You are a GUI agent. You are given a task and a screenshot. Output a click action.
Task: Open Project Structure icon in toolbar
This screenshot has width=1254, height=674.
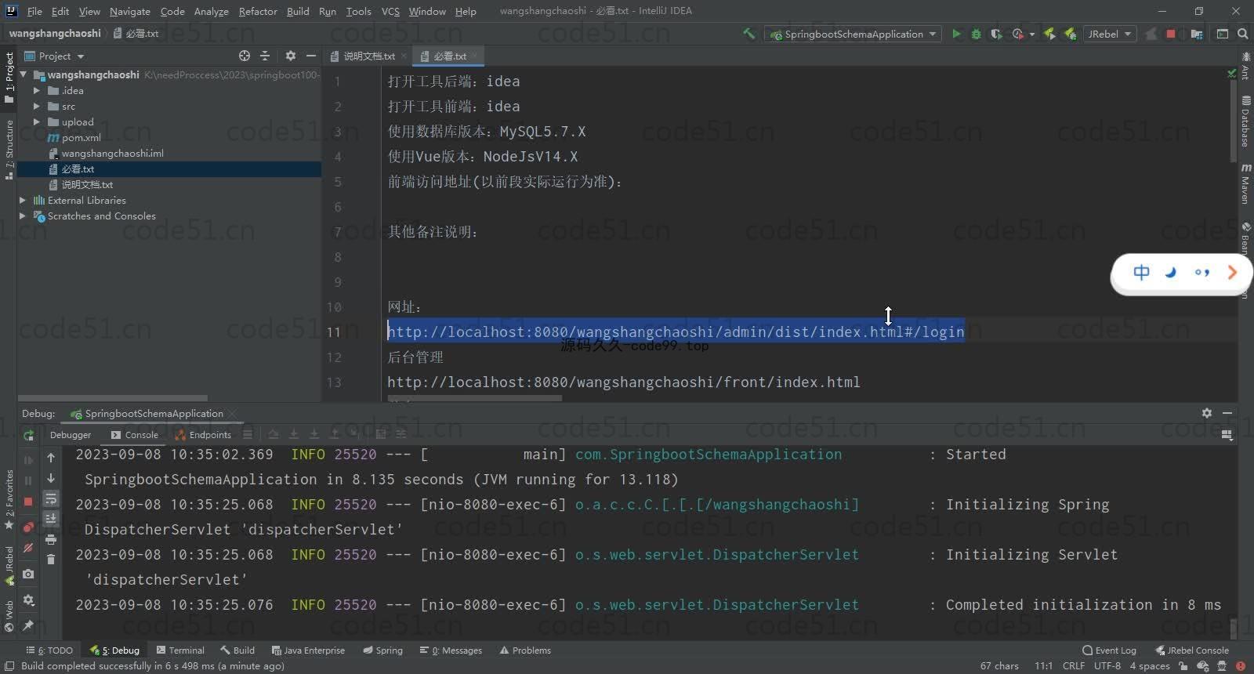pos(1196,34)
